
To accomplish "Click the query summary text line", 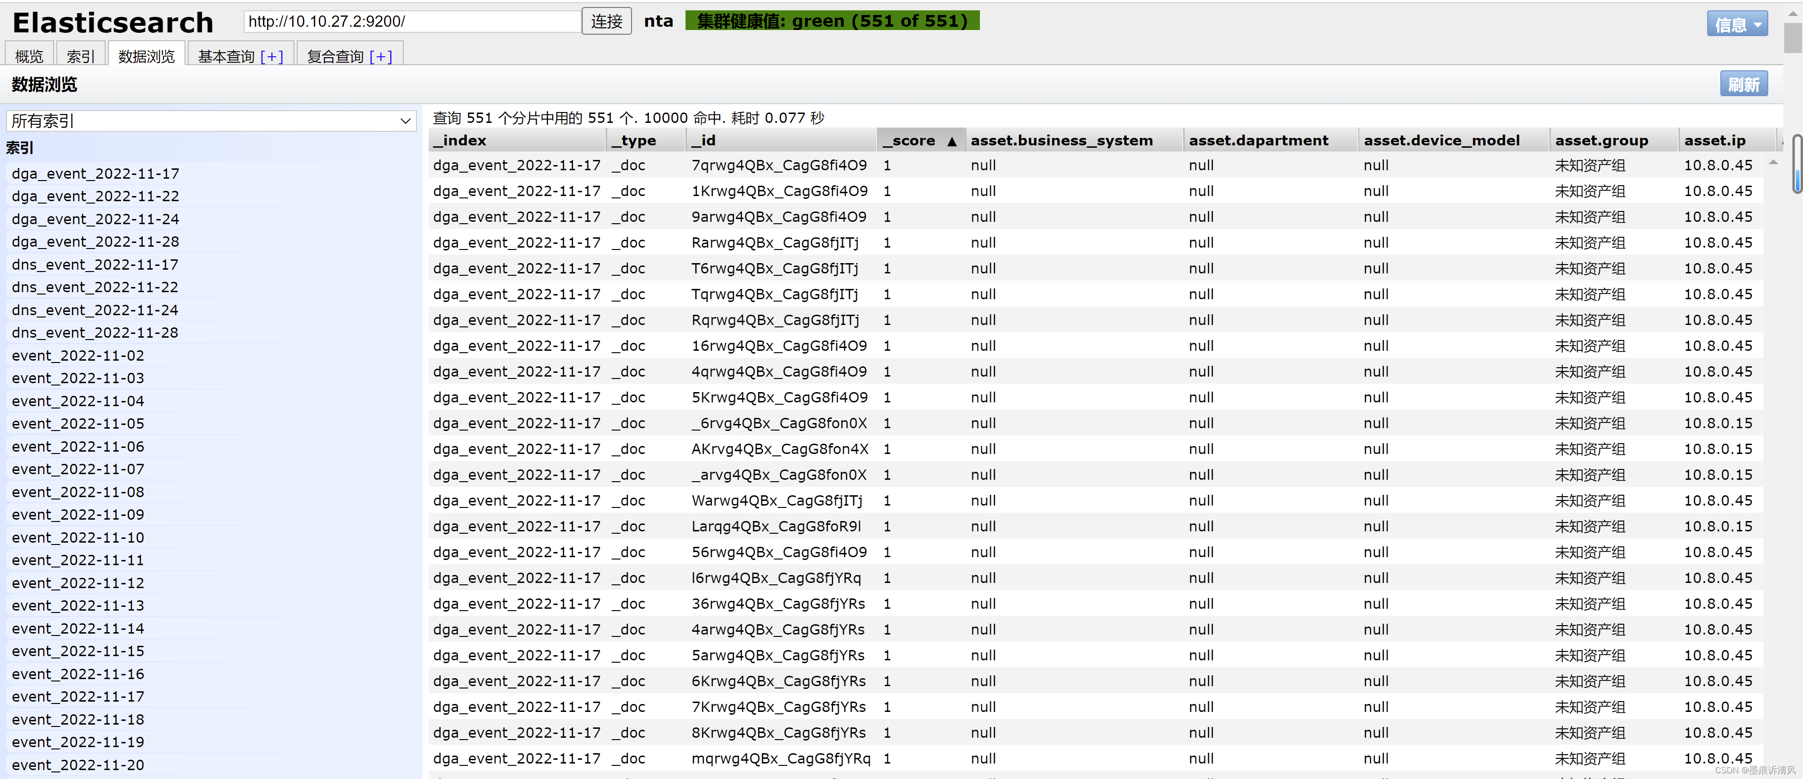I will pos(628,117).
